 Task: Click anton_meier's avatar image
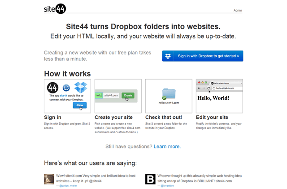[49, 179]
